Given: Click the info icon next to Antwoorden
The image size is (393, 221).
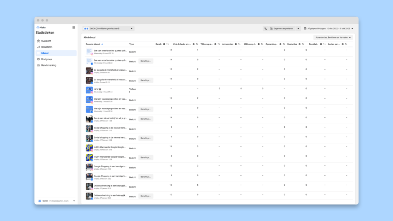Looking at the screenshot, I should point(236,44).
